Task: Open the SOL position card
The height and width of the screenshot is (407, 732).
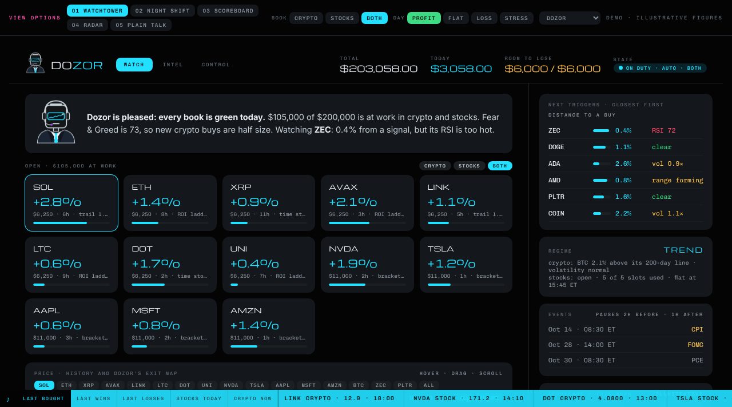Action: pos(71,203)
